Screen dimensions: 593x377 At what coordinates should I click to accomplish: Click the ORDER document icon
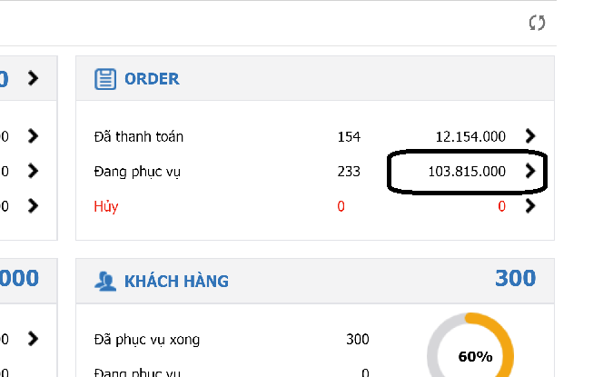(x=104, y=79)
